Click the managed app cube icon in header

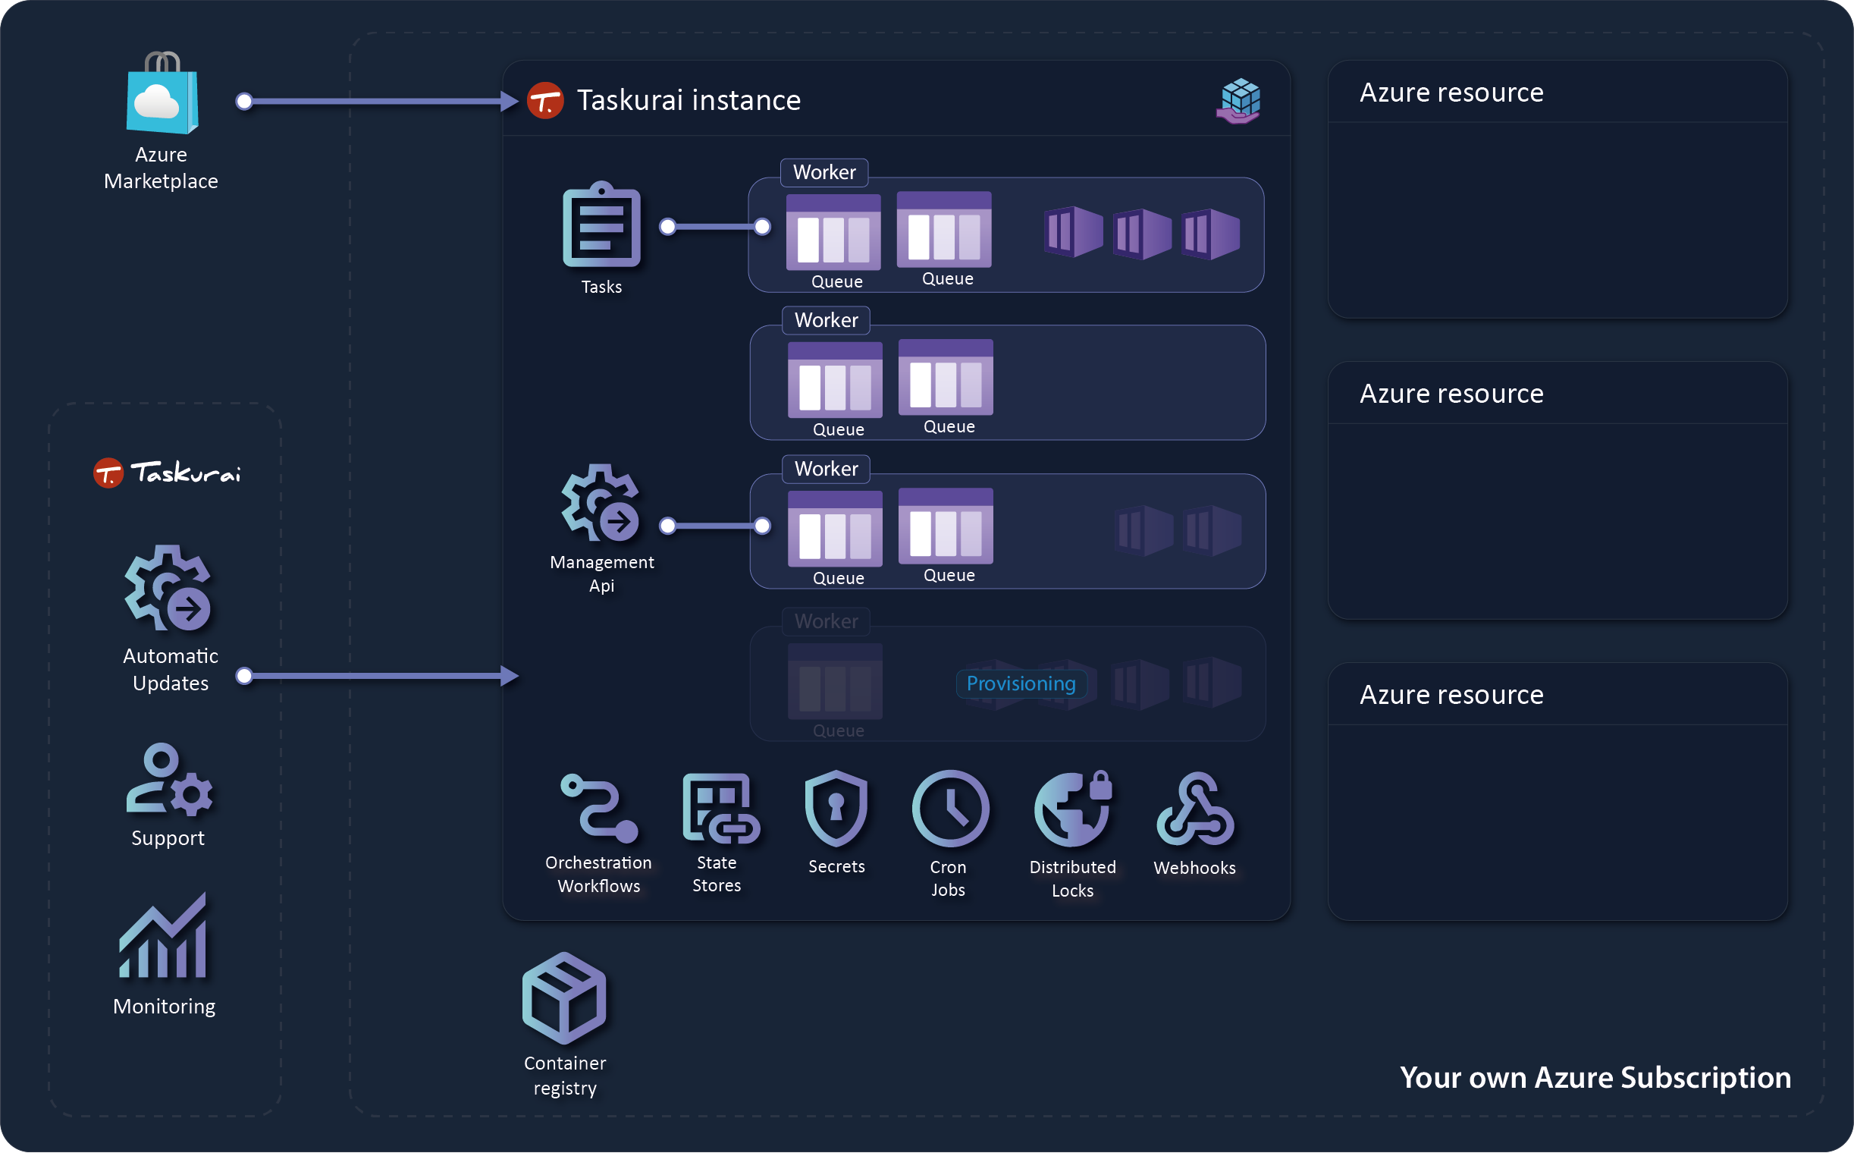(1239, 101)
